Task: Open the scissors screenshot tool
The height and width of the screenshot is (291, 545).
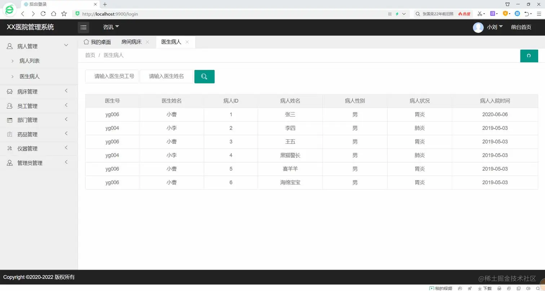Action: point(480,14)
